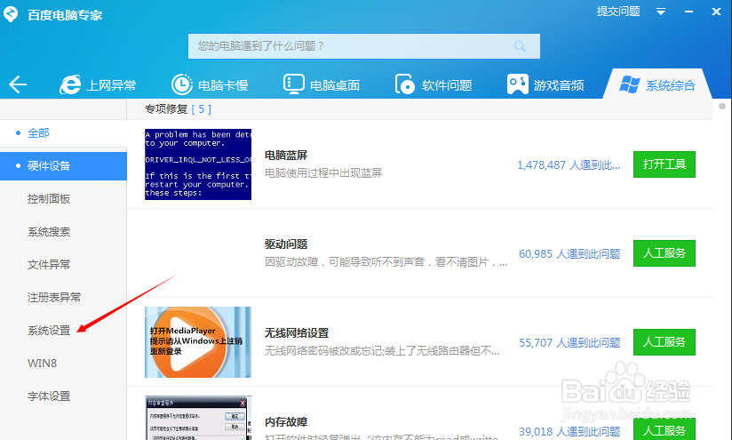Click the Windows flag icon for 系统综合

pos(629,84)
